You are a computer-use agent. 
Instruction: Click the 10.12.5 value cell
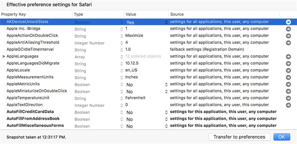(132, 63)
